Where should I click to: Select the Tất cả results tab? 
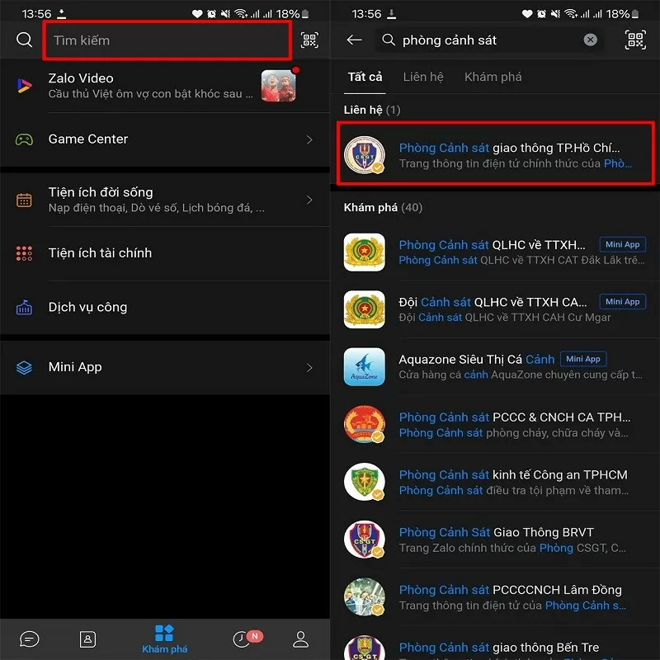pos(365,77)
